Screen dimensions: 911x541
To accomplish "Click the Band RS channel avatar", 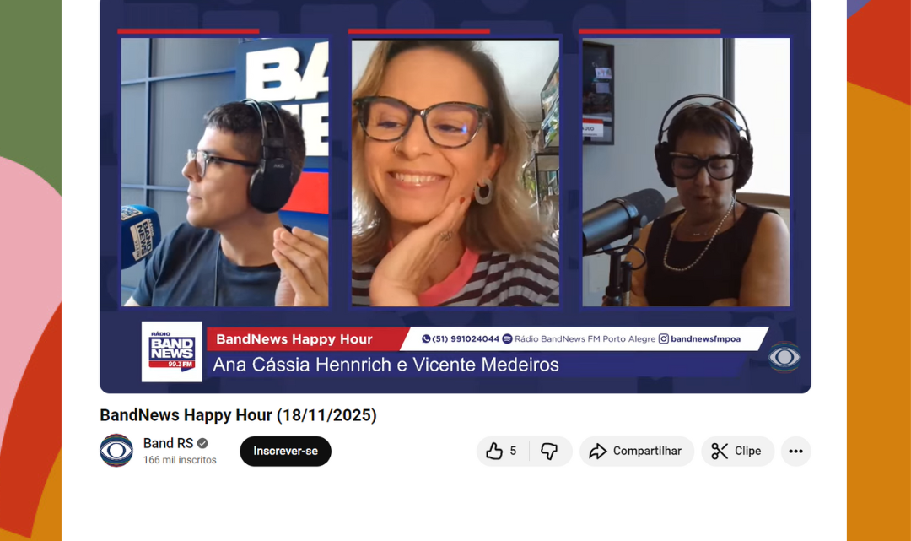I will click(116, 450).
